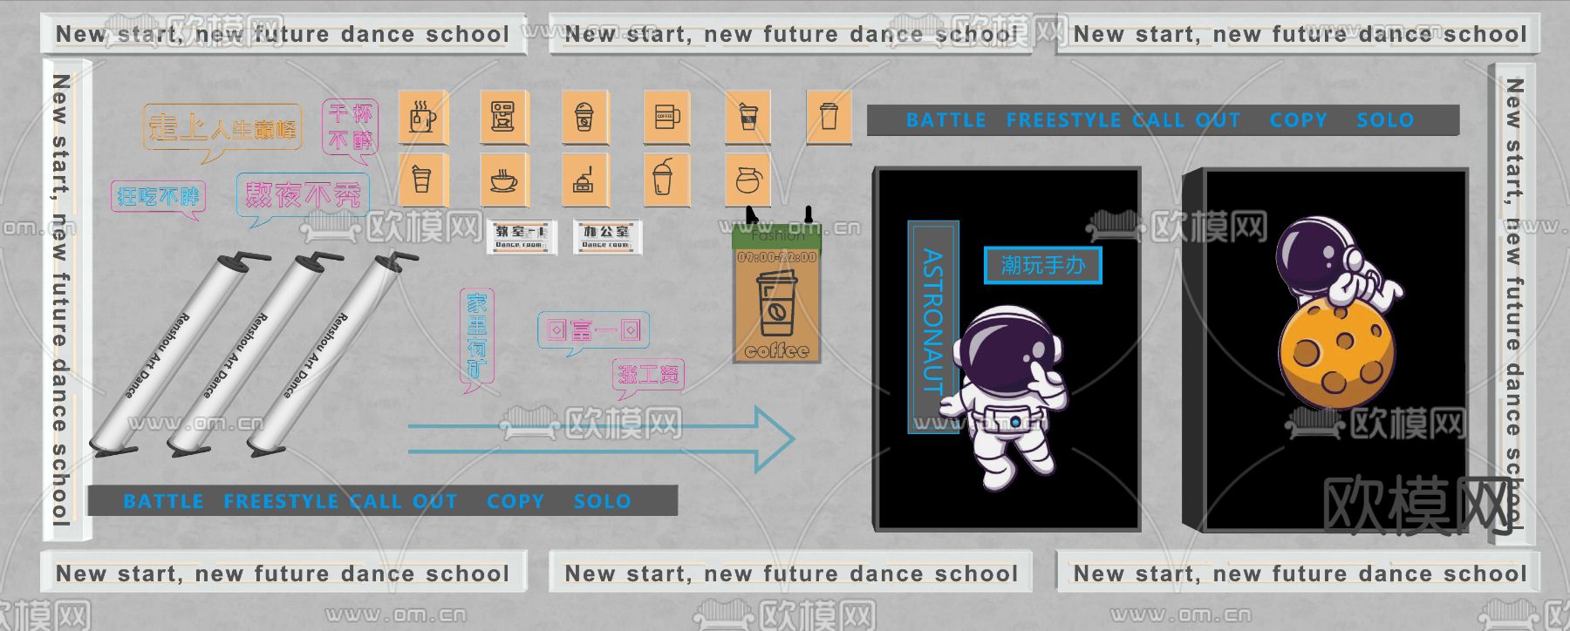Select the espresso machine tile
The height and width of the screenshot is (631, 1570).
503,117
